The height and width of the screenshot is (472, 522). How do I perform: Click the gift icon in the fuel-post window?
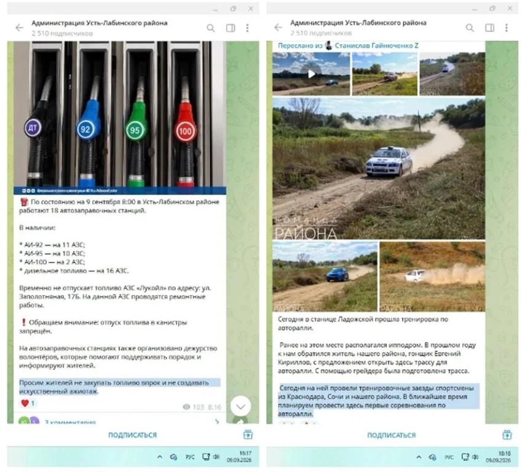[x=248, y=435]
